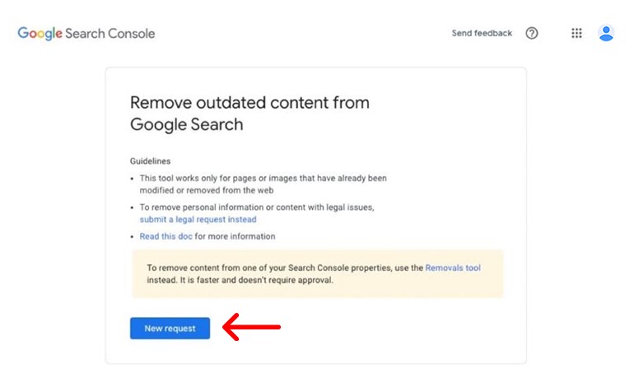Follow the 'Removals tool' link

coord(453,268)
